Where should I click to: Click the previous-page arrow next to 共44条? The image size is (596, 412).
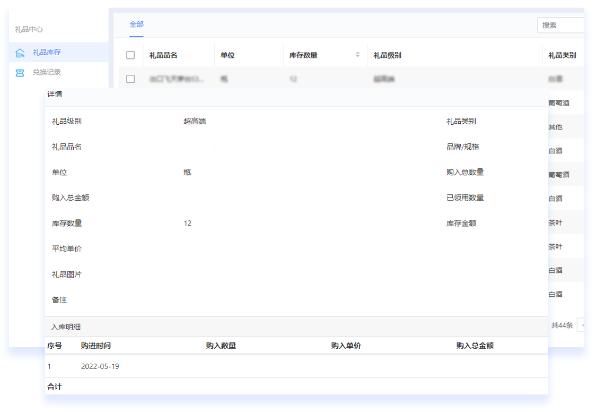pos(582,325)
